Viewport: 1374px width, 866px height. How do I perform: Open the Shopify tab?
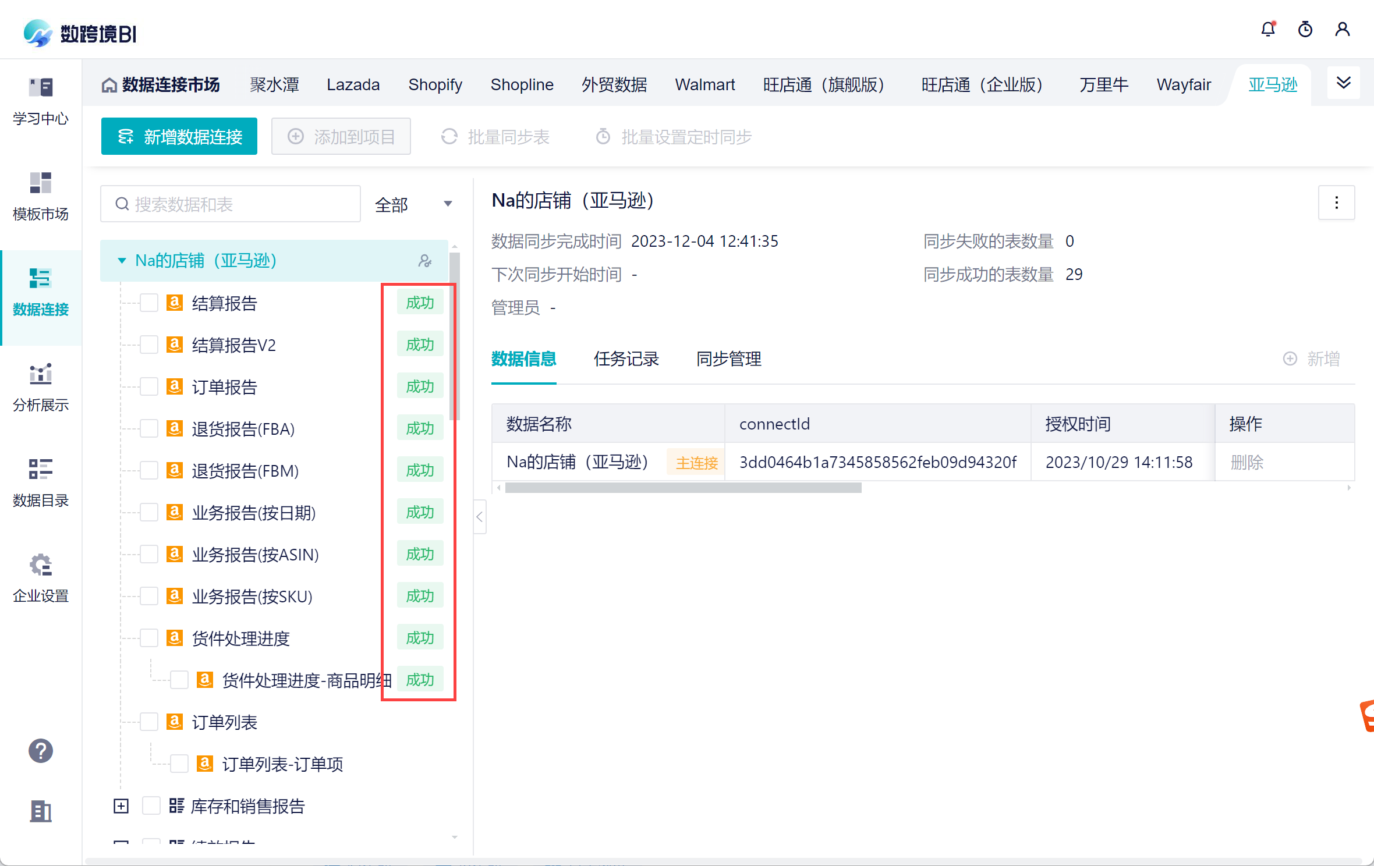[435, 85]
